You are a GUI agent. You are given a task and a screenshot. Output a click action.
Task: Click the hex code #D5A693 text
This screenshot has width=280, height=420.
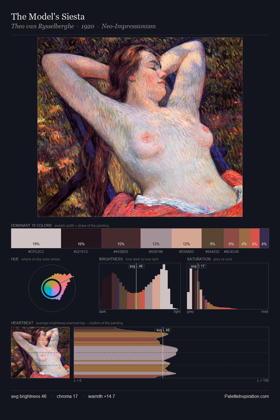point(186,251)
